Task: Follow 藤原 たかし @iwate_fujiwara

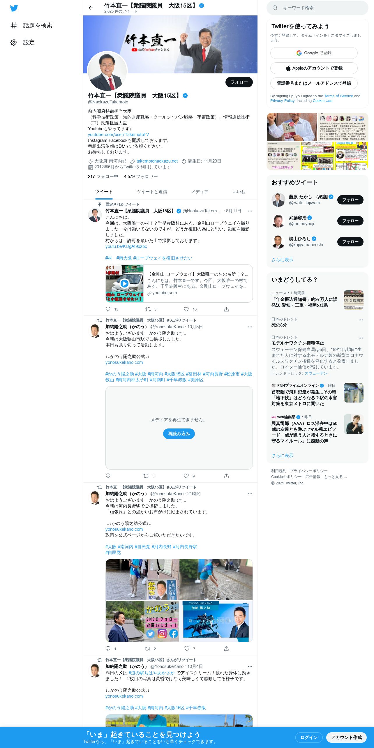Action: pyautogui.click(x=350, y=200)
